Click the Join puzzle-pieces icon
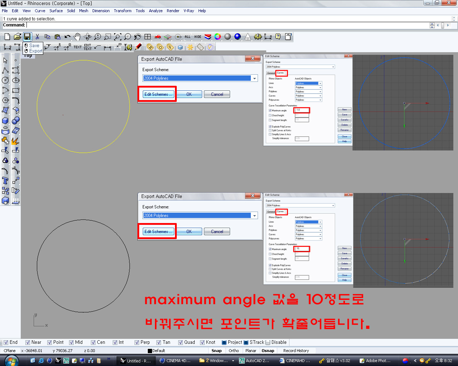 coord(5,140)
